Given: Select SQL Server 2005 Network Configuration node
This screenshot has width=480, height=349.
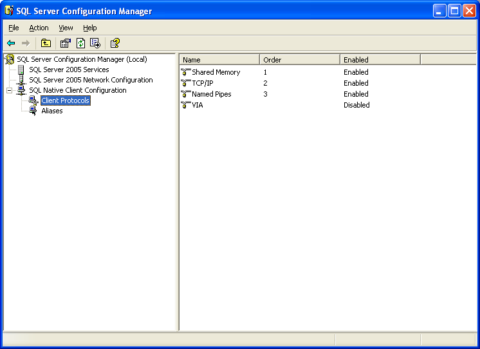Looking at the screenshot, I should (x=91, y=80).
